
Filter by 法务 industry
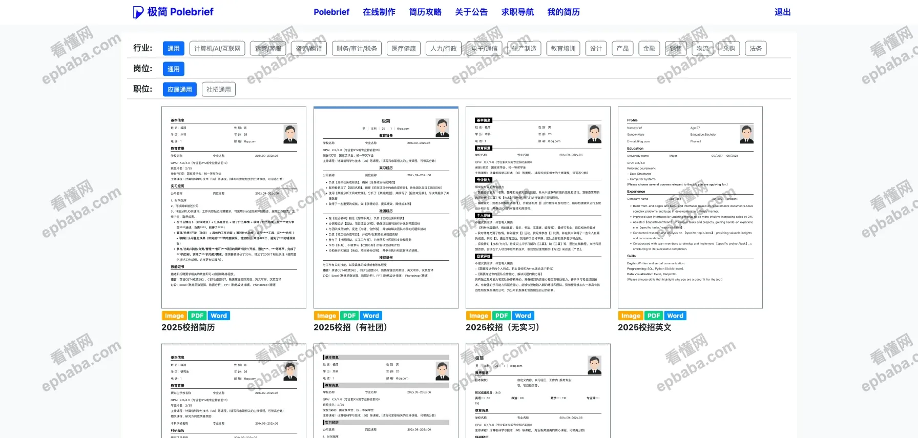coord(756,48)
